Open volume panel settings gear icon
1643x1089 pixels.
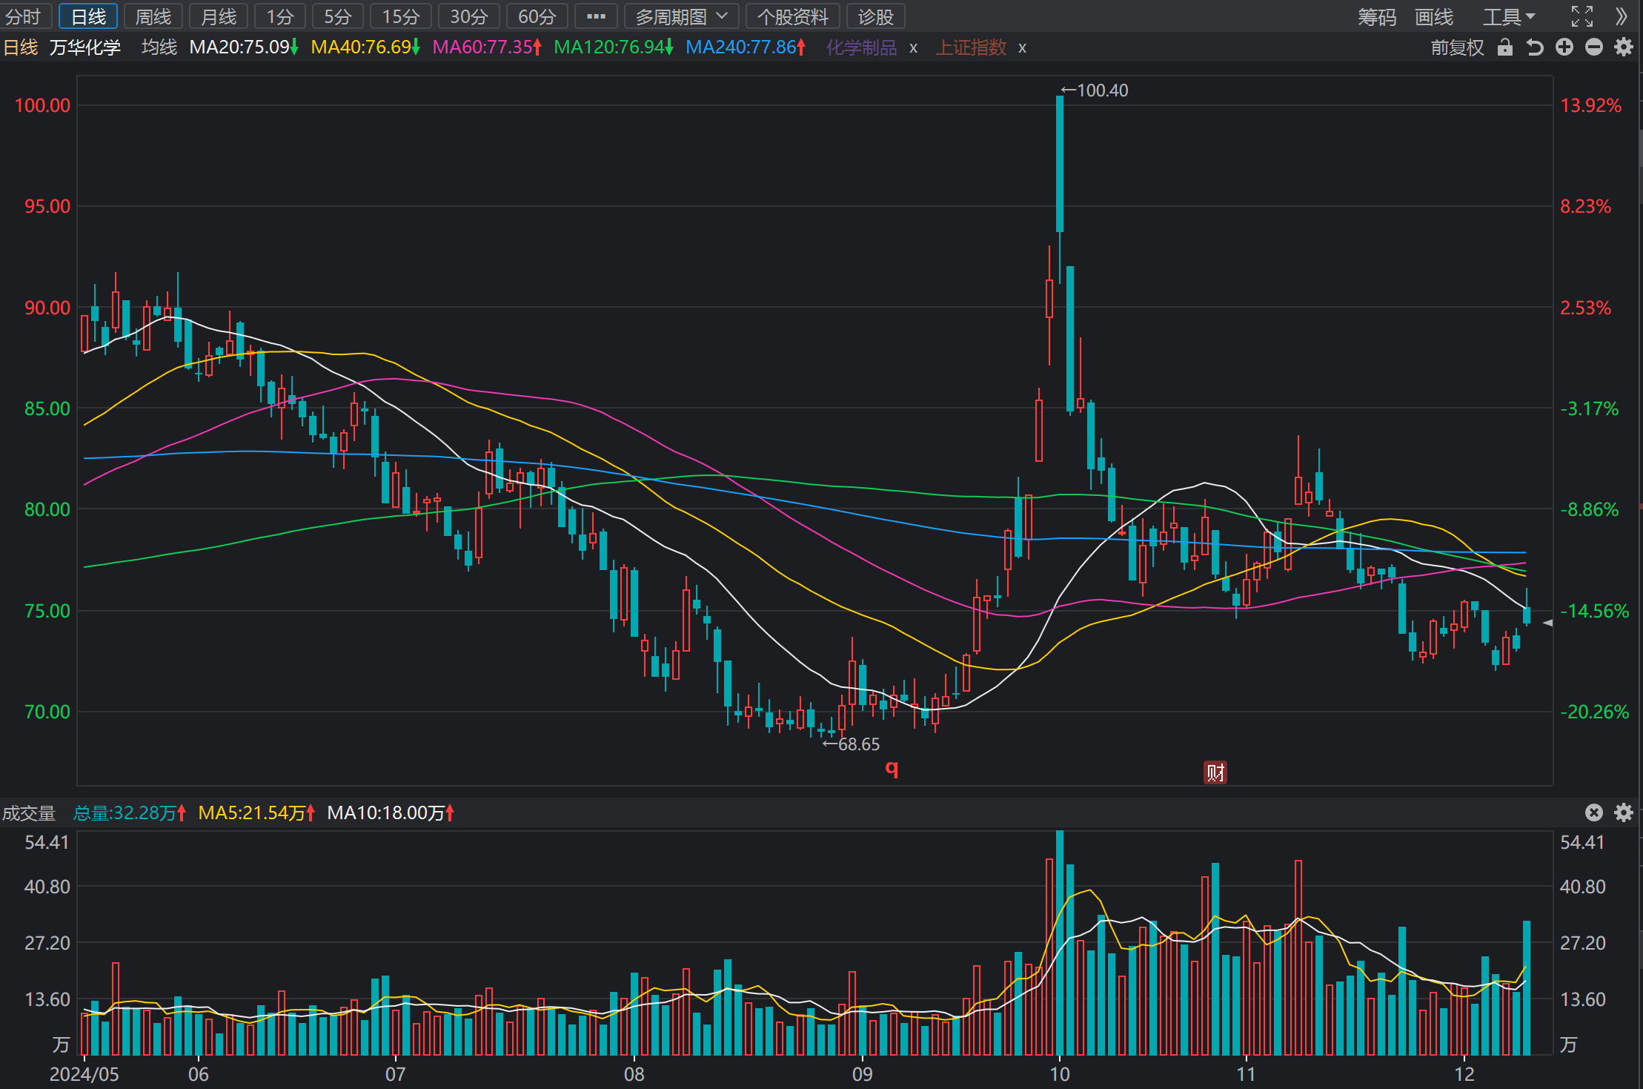coord(1624,812)
